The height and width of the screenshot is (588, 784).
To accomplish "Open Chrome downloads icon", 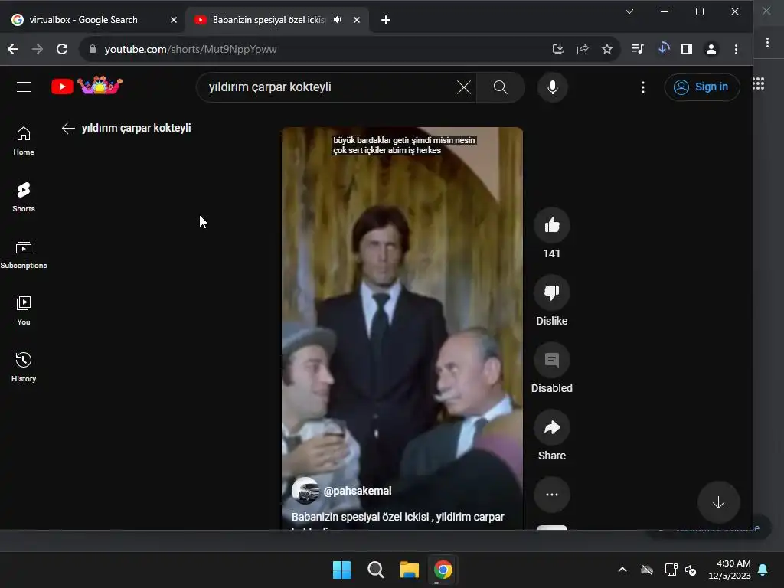I will pyautogui.click(x=664, y=48).
